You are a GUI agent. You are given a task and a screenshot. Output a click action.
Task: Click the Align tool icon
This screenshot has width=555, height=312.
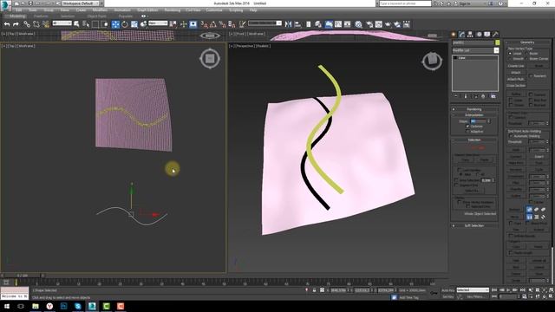point(297,24)
